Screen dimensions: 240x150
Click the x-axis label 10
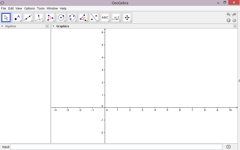point(230,110)
